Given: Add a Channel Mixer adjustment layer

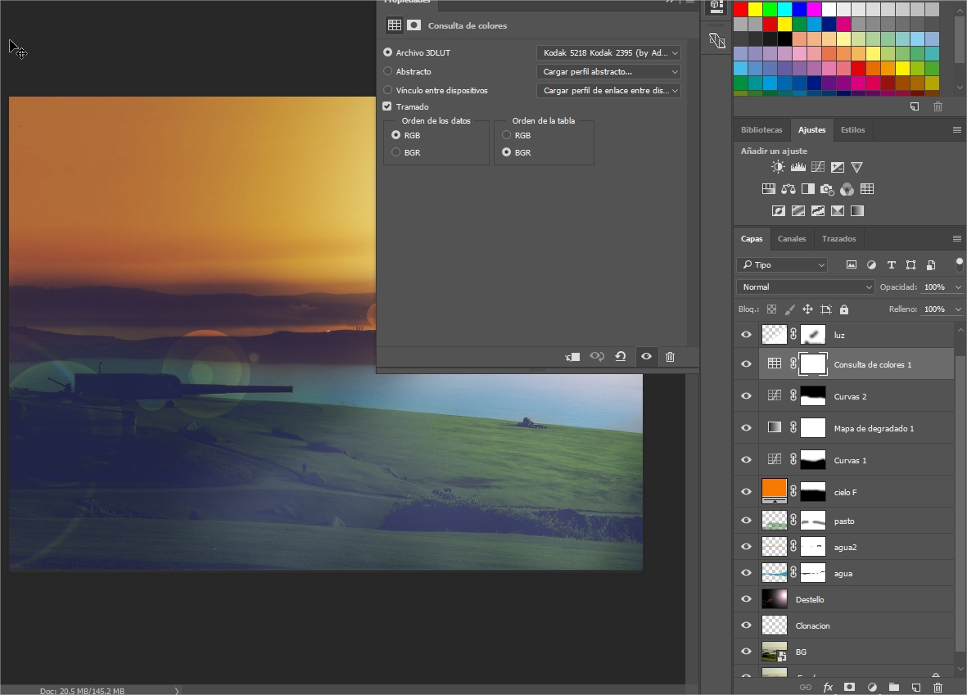Looking at the screenshot, I should 847,189.
